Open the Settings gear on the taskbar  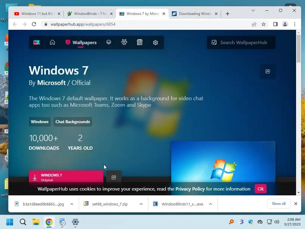point(75,222)
